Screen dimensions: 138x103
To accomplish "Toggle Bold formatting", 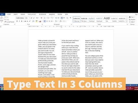I will click(x=17, y=21).
